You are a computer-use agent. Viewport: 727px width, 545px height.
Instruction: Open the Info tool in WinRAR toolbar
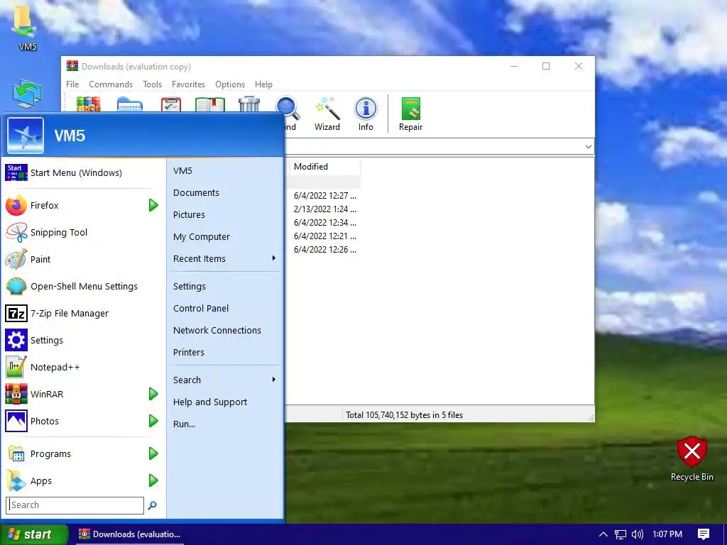[366, 114]
